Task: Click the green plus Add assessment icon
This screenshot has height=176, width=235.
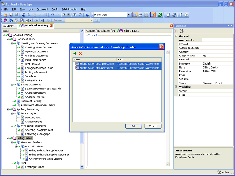Action: 75,54
